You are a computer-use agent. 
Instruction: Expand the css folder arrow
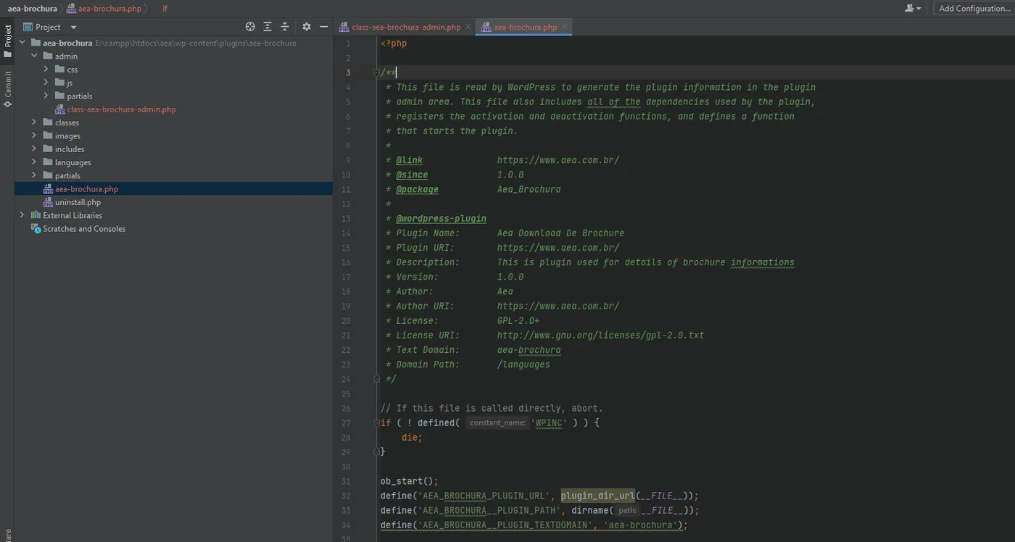tap(46, 70)
